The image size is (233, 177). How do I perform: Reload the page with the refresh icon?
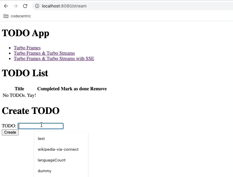click(25, 6)
